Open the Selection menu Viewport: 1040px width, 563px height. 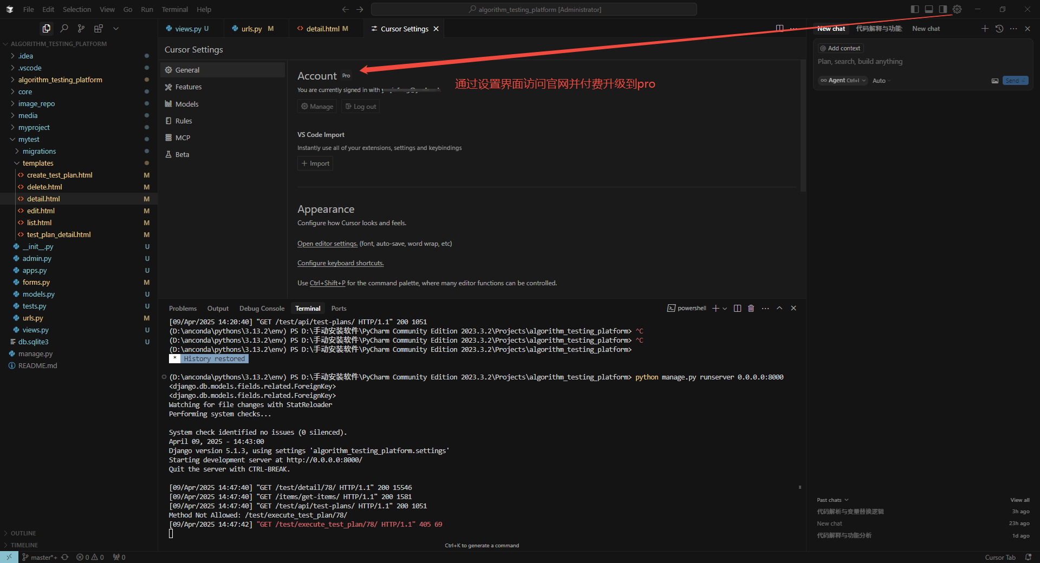[77, 9]
